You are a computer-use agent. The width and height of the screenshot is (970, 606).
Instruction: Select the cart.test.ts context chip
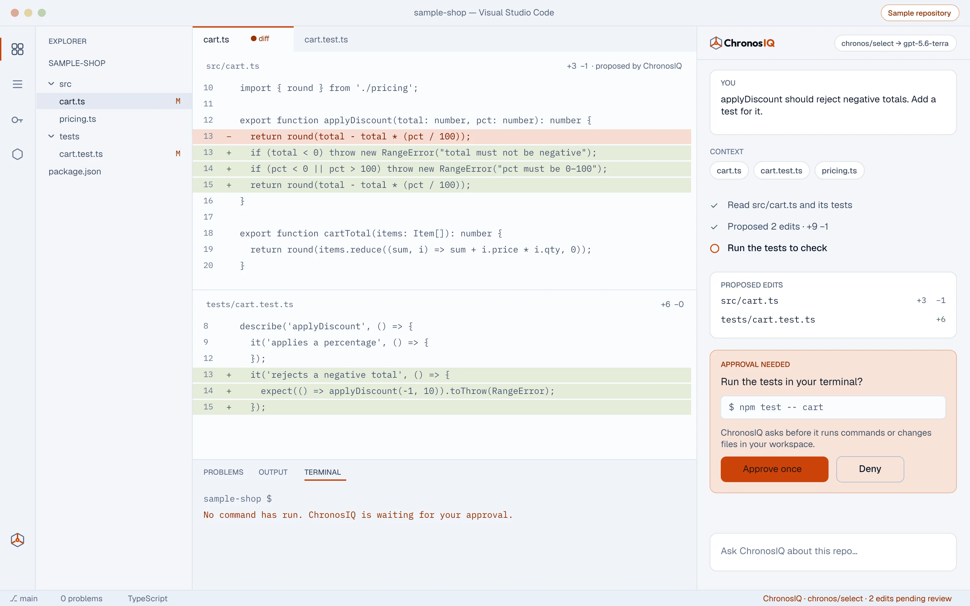781,171
